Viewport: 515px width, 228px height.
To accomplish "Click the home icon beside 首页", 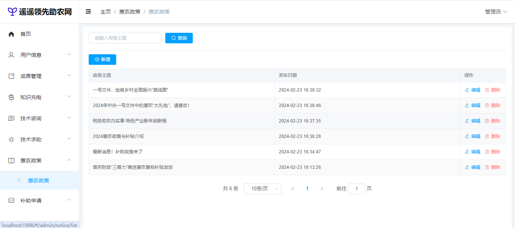I will [x=11, y=34].
